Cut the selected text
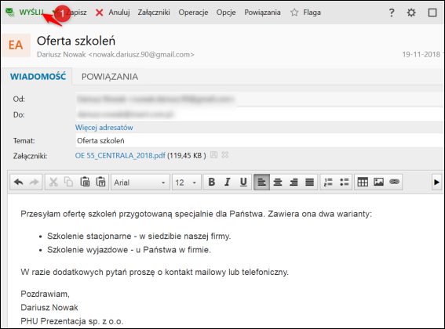Viewport: 445px width, 329px height. [x=53, y=182]
